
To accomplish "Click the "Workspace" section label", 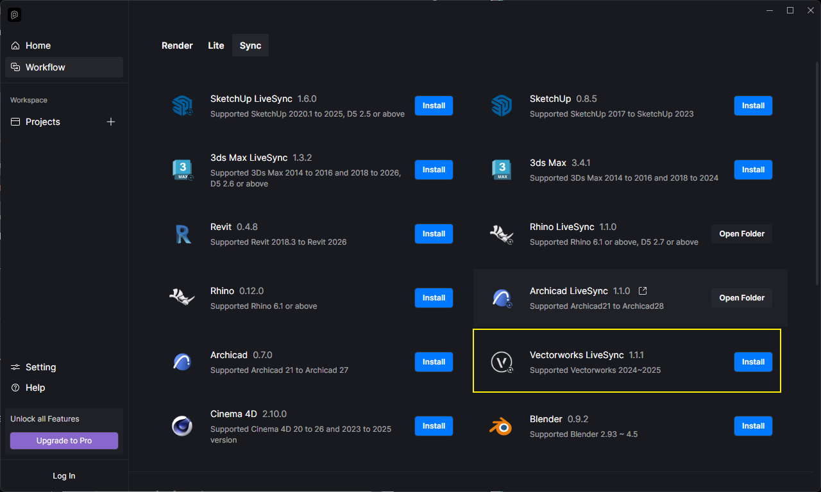I will [x=29, y=100].
